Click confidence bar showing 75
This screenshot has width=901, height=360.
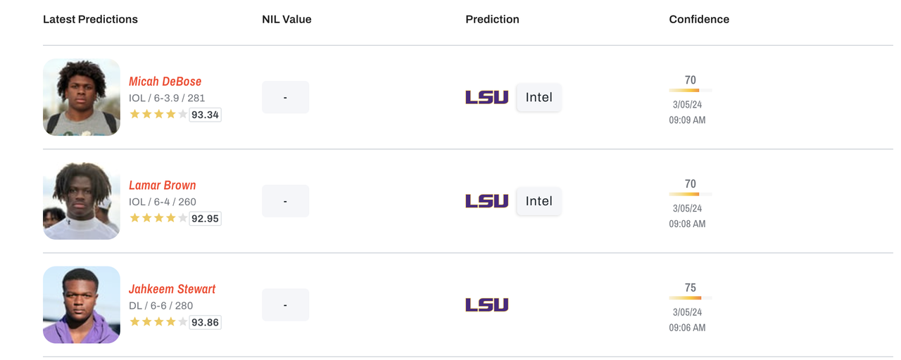(x=690, y=298)
